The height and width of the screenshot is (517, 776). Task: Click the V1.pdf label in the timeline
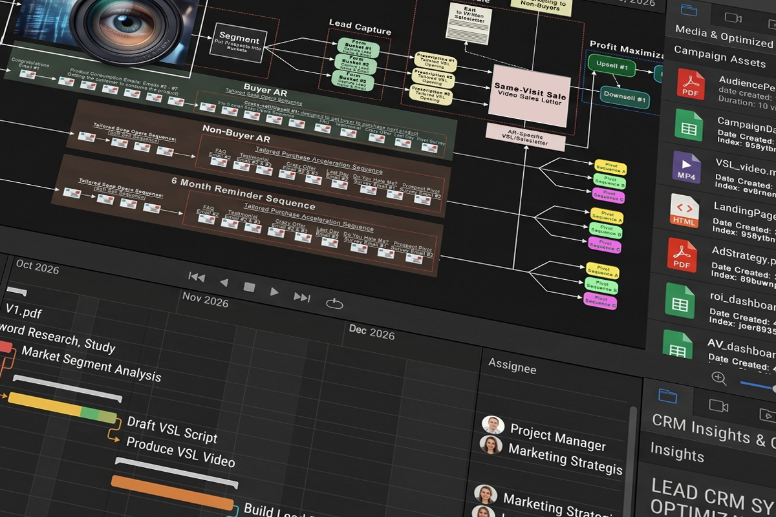point(23,312)
